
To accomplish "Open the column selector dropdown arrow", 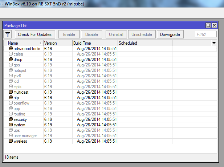I will 214,43.
